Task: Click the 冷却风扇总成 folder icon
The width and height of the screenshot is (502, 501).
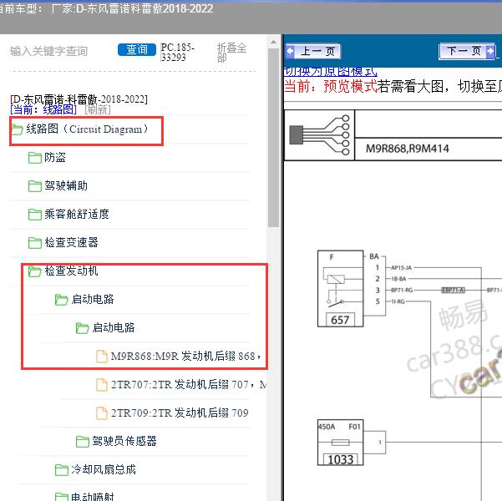Action: (61, 470)
